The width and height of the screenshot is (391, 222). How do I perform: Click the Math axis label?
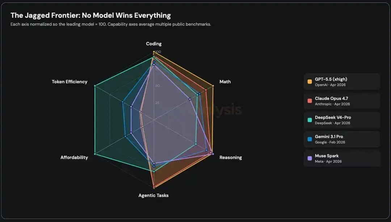(x=225, y=81)
